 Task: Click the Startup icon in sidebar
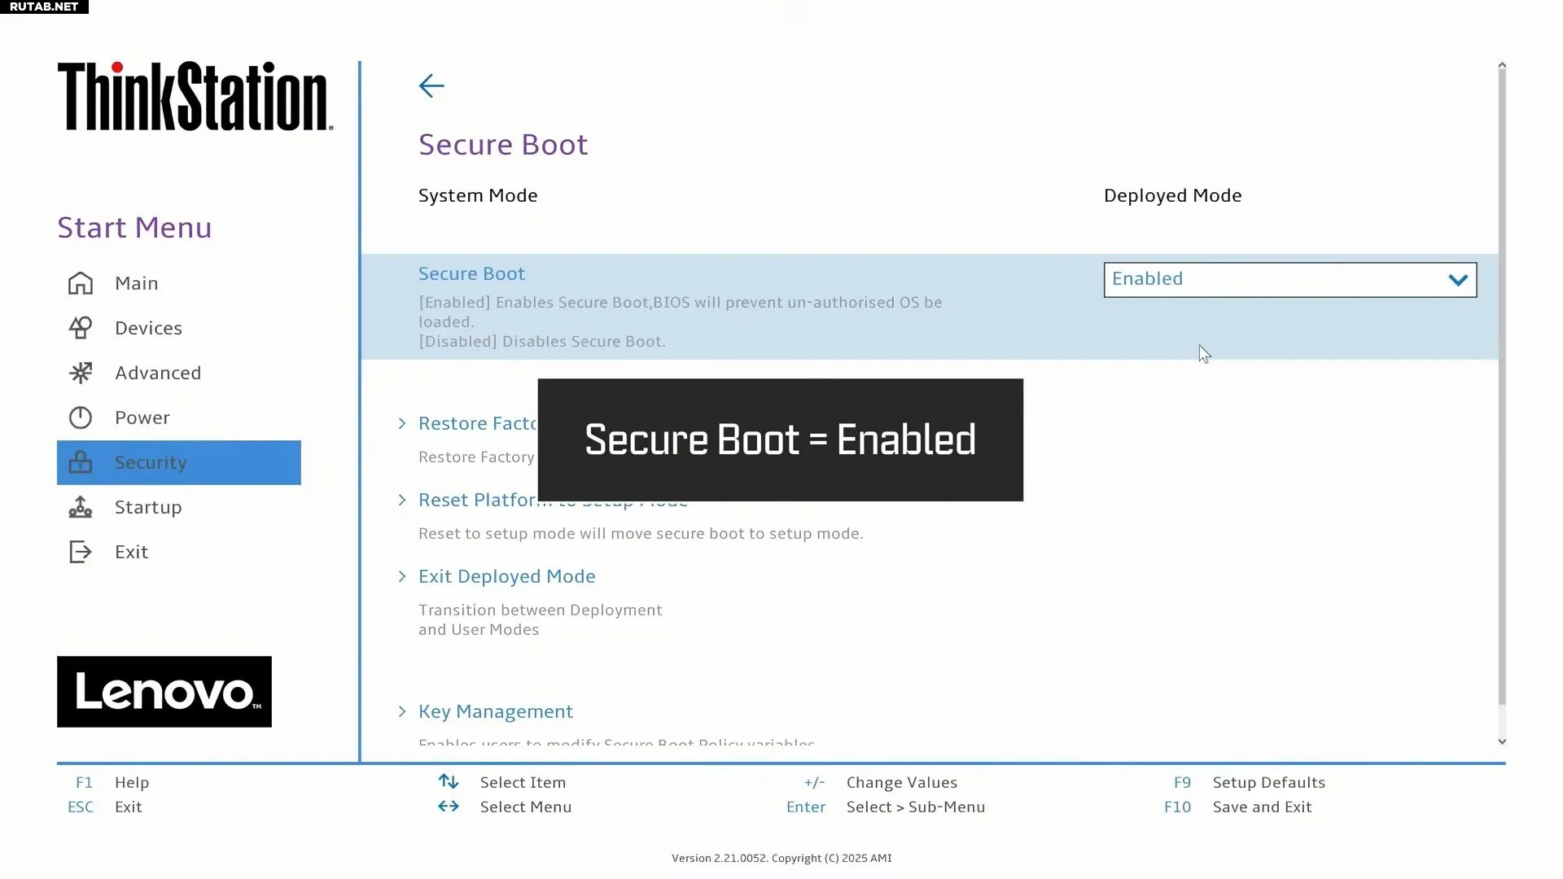click(x=81, y=507)
